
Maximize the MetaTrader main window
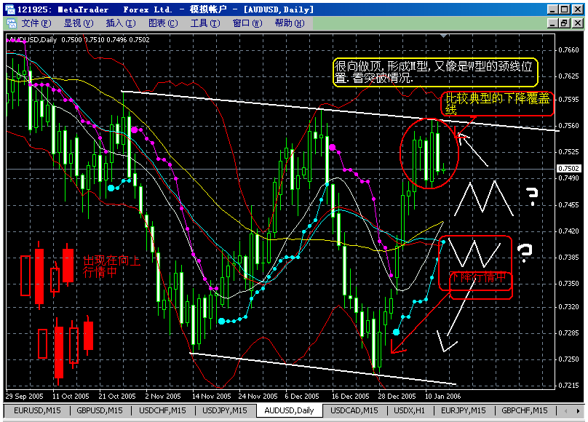click(565, 9)
